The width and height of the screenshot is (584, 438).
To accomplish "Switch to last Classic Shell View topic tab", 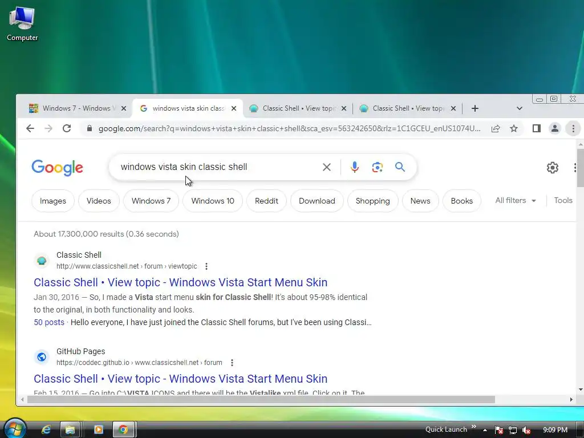I will tap(407, 108).
